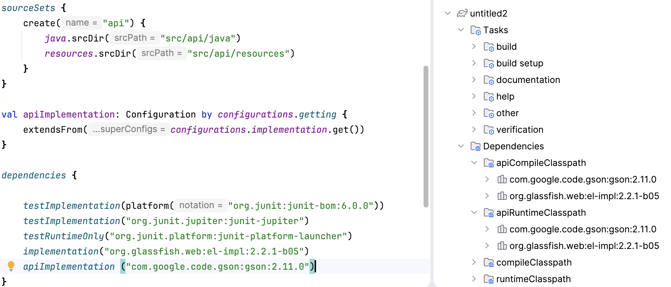Collapse the apiRuntimeClasspath configuration
This screenshot has height=287, width=671.
[x=474, y=212]
